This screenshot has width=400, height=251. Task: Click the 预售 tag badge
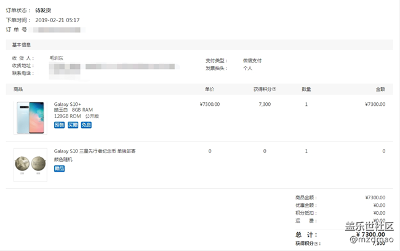tap(59, 125)
